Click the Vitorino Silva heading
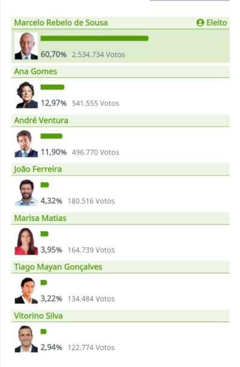This screenshot has width=240, height=367. point(38,316)
